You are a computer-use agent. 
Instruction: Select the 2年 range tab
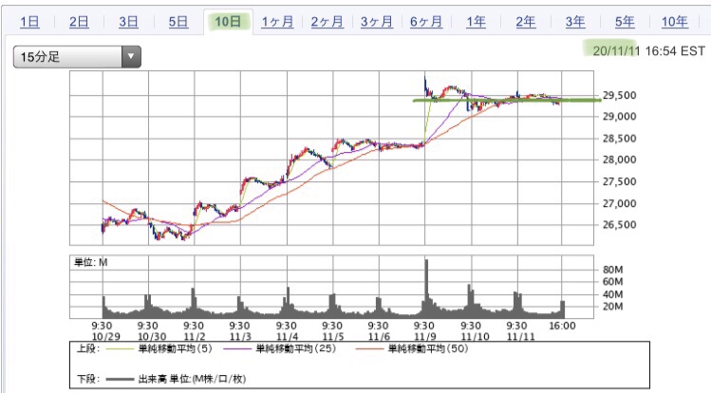pos(526,22)
